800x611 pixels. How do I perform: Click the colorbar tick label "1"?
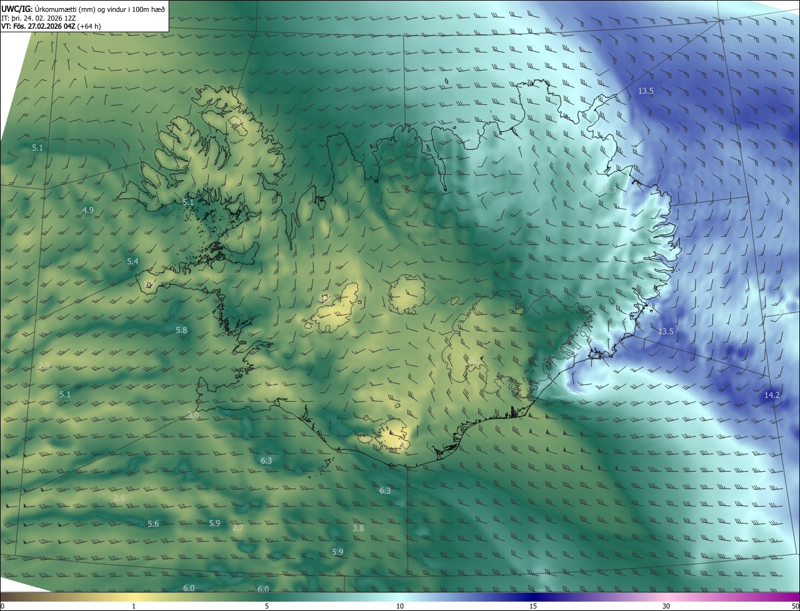click(x=134, y=606)
